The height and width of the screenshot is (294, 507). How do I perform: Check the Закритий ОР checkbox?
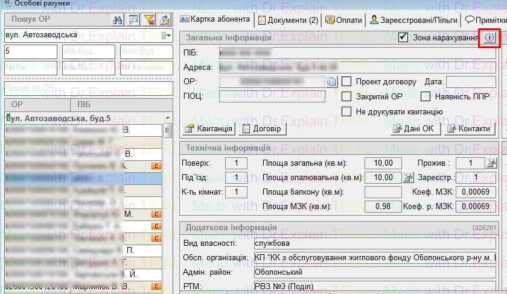point(346,96)
